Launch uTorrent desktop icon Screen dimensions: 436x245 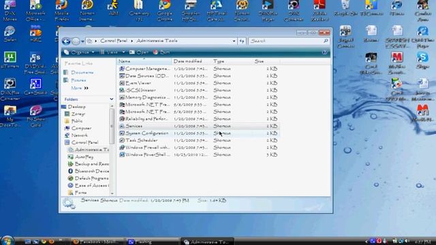tap(10, 61)
